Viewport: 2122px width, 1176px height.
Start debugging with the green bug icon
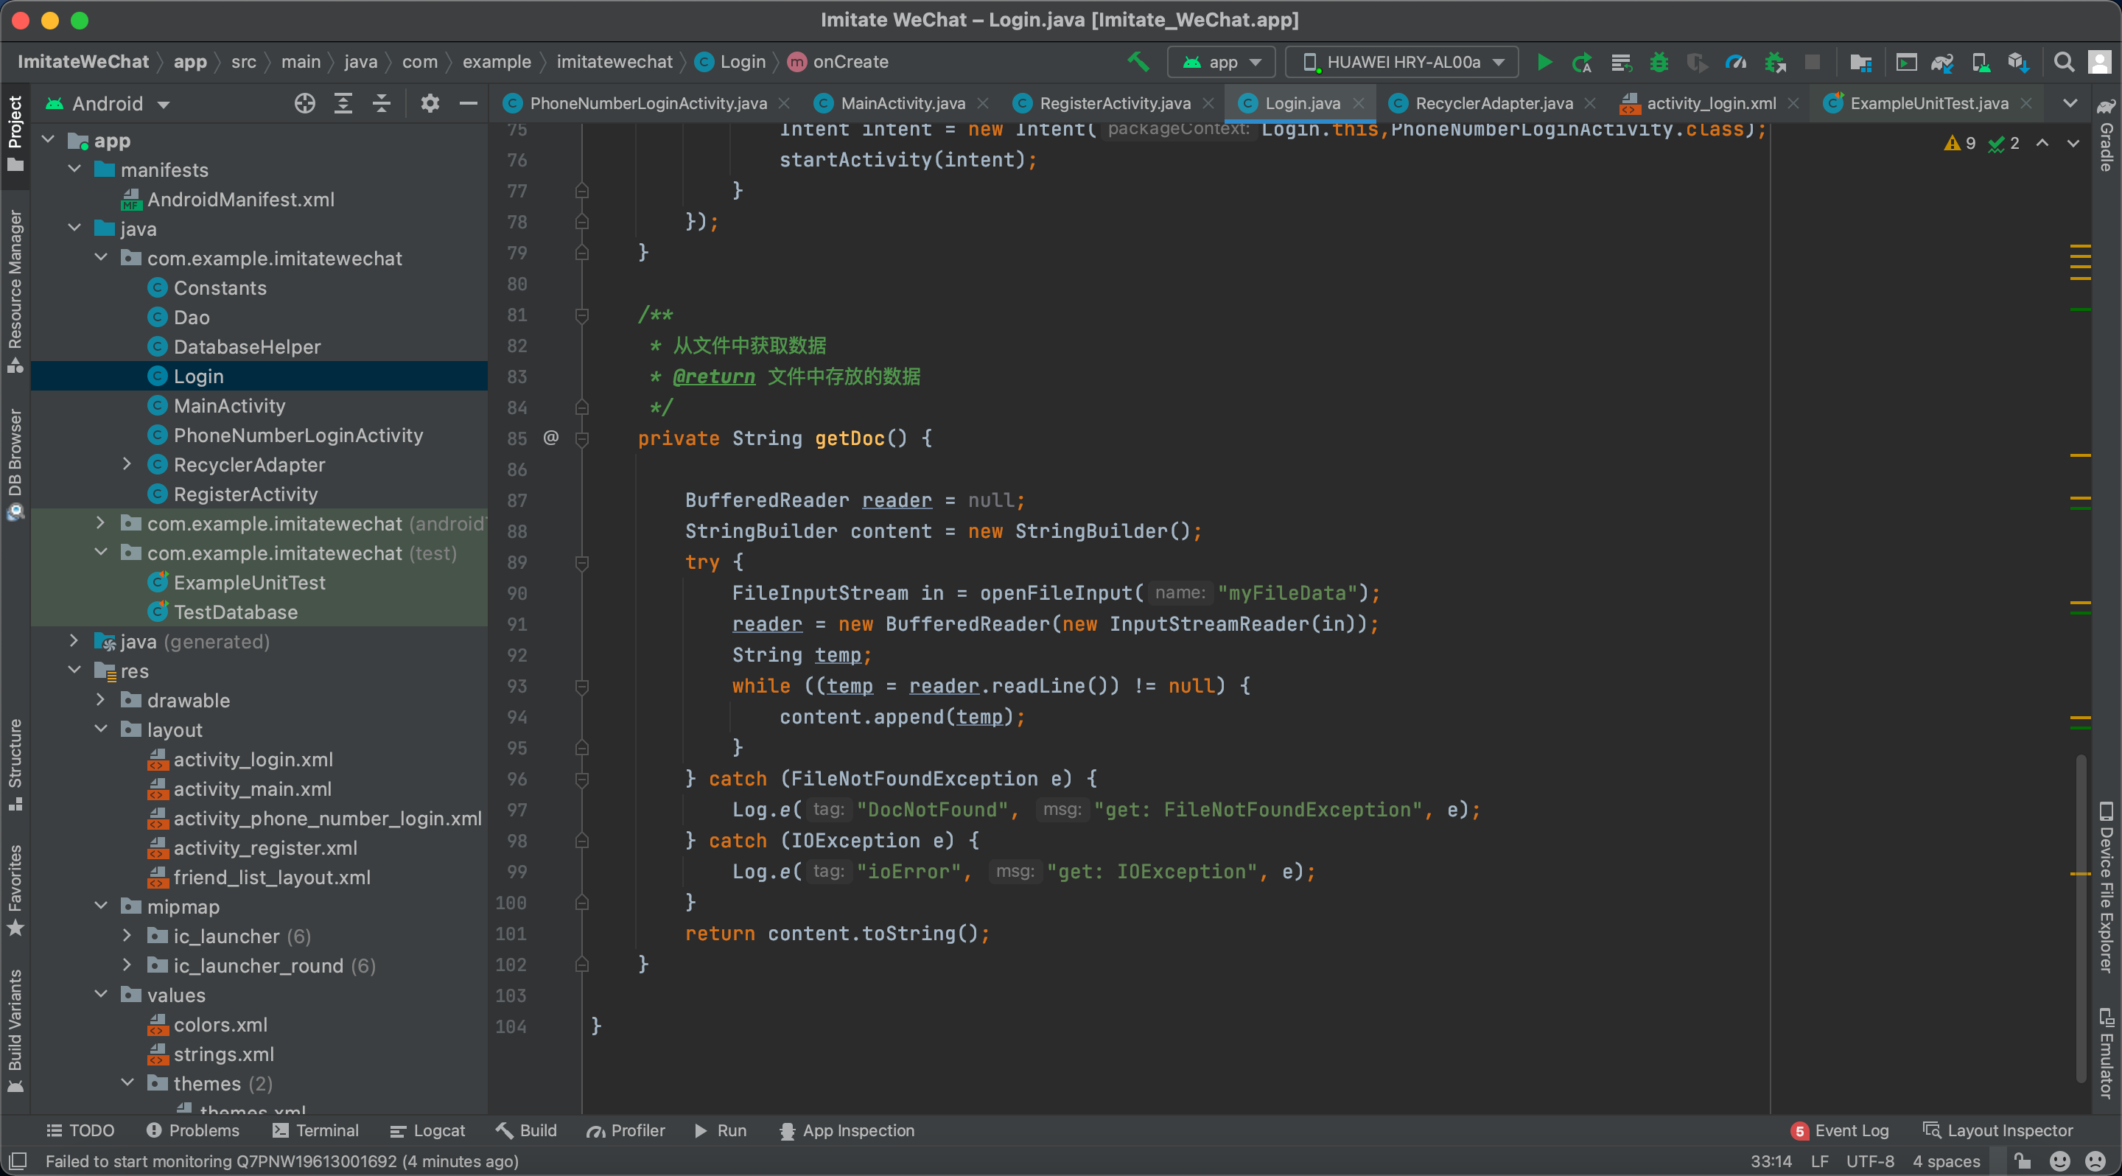point(1659,63)
